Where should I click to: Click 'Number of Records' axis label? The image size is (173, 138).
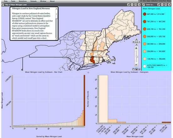point(88,99)
